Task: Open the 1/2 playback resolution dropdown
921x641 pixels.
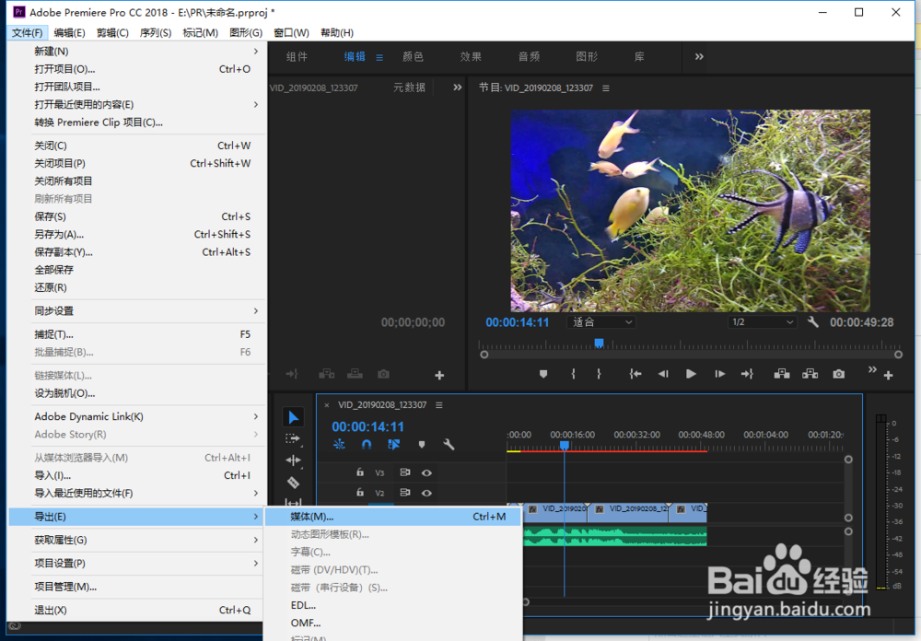Action: click(762, 322)
